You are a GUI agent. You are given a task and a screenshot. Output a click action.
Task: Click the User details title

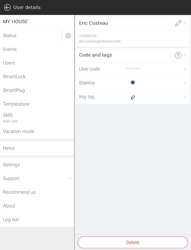click(27, 7)
